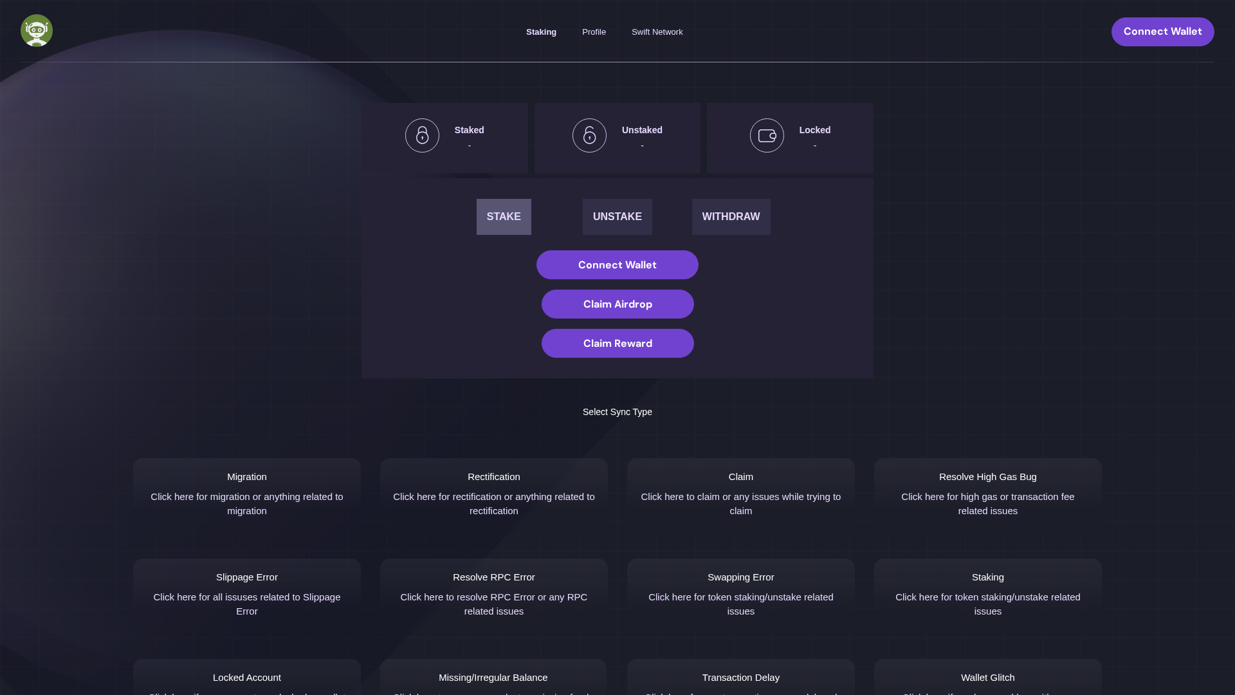This screenshot has width=1235, height=695.
Task: Click Connect Wallet in the header
Action: coord(1162,32)
